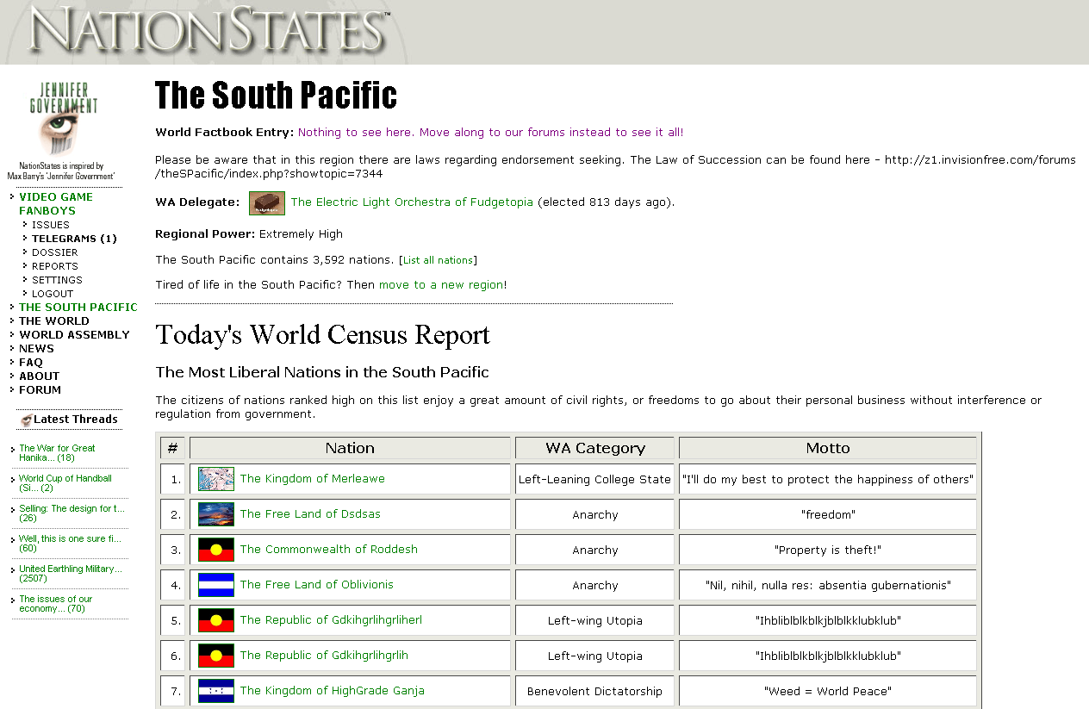The width and height of the screenshot is (1089, 709).
Task: Open the List all nations link
Action: pyautogui.click(x=438, y=260)
